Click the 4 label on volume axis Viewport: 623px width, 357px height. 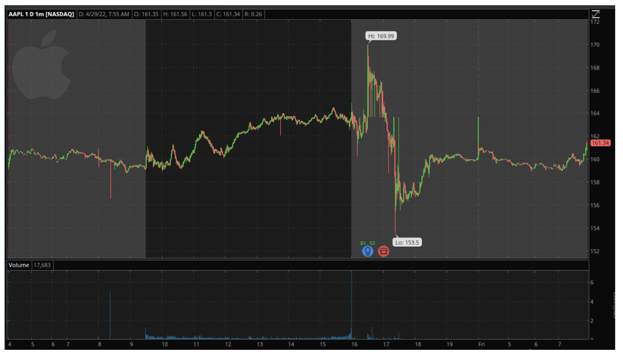(592, 302)
